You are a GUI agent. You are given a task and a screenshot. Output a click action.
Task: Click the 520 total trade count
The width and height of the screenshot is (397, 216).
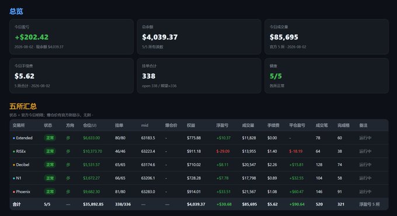click(x=319, y=204)
